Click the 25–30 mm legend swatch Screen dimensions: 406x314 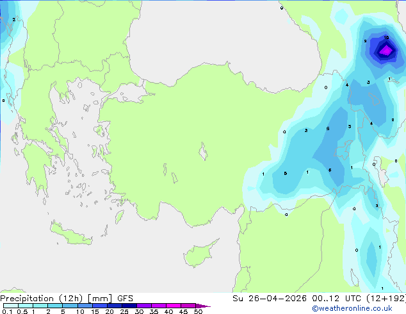129,306
